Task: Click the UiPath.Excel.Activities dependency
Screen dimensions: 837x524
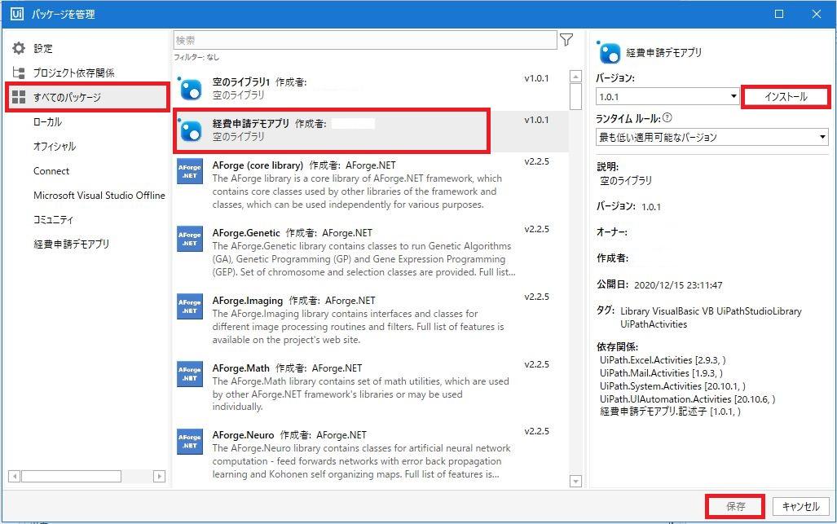Action: (663, 360)
